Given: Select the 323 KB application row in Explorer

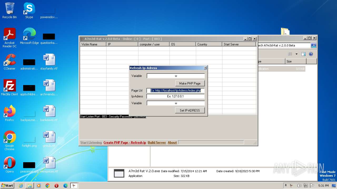Looking at the screenshot, I should (x=281, y=69).
